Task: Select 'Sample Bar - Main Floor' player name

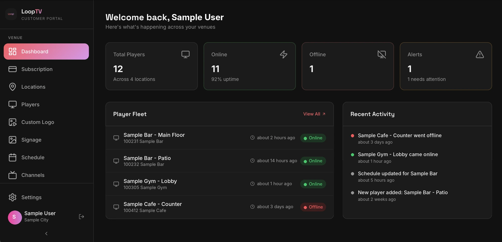Action: pyautogui.click(x=154, y=135)
